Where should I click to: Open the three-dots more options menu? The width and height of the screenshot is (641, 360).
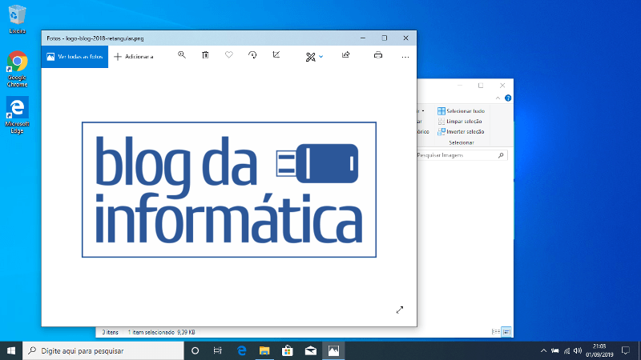tap(405, 57)
